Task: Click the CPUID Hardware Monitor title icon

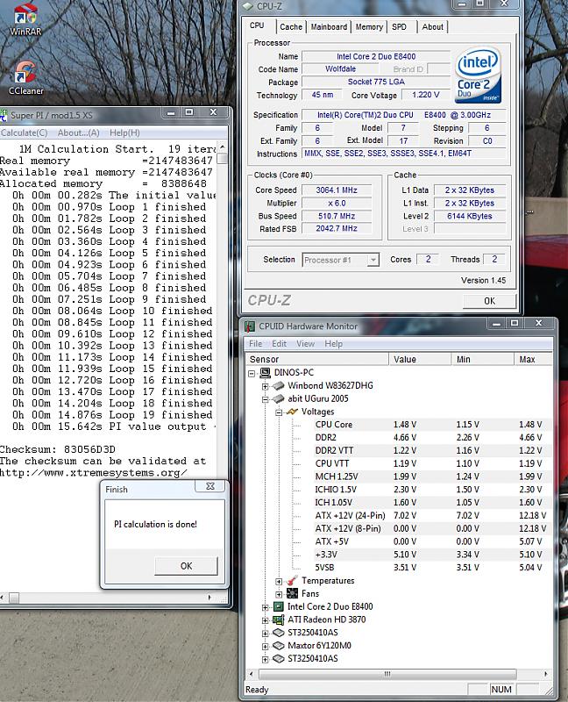Action: coord(250,326)
